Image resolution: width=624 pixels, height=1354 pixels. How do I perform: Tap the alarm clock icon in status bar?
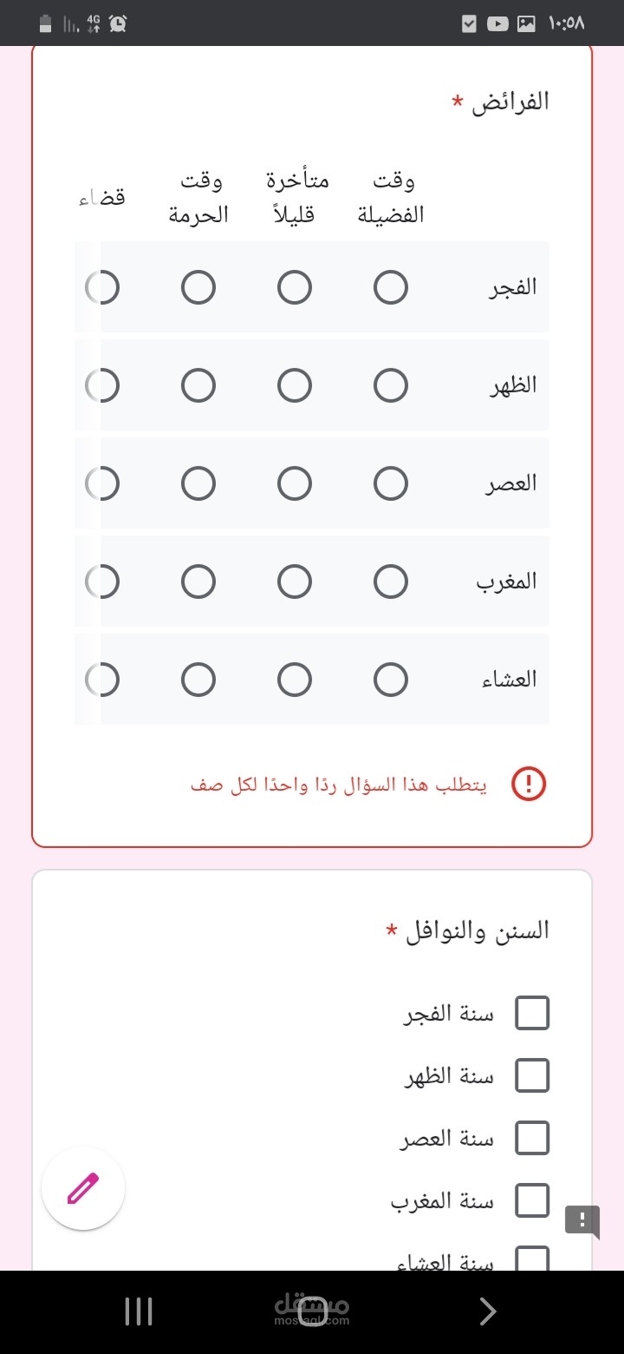[118, 23]
